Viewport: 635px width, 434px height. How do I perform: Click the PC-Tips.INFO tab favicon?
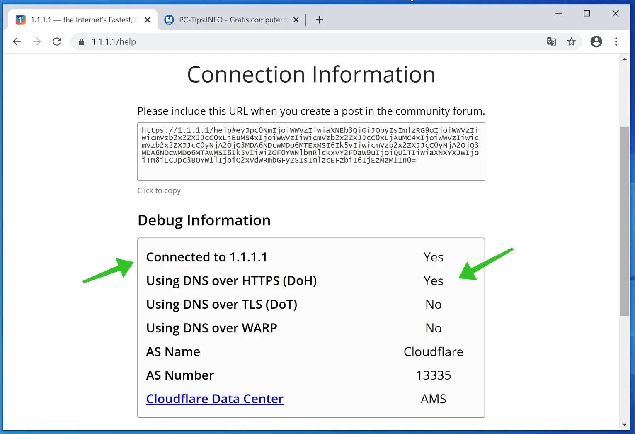point(169,20)
